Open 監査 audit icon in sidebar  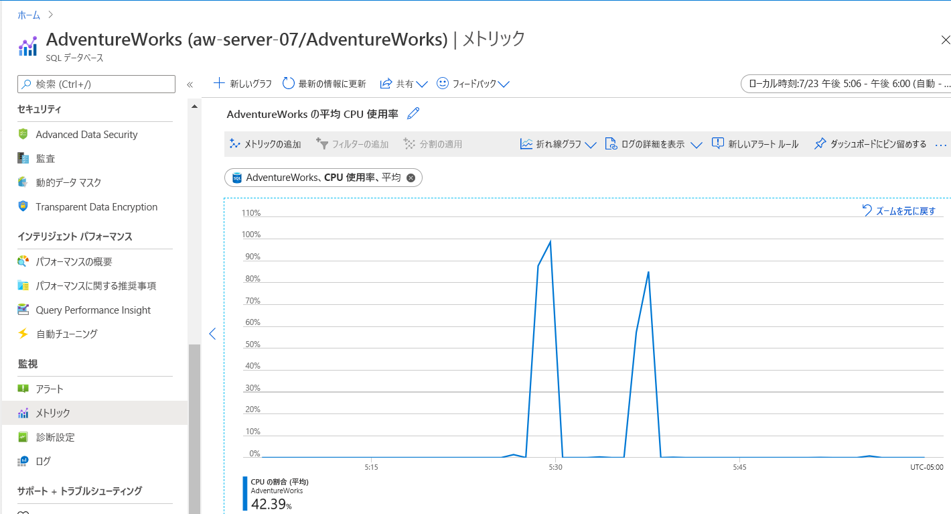point(23,158)
